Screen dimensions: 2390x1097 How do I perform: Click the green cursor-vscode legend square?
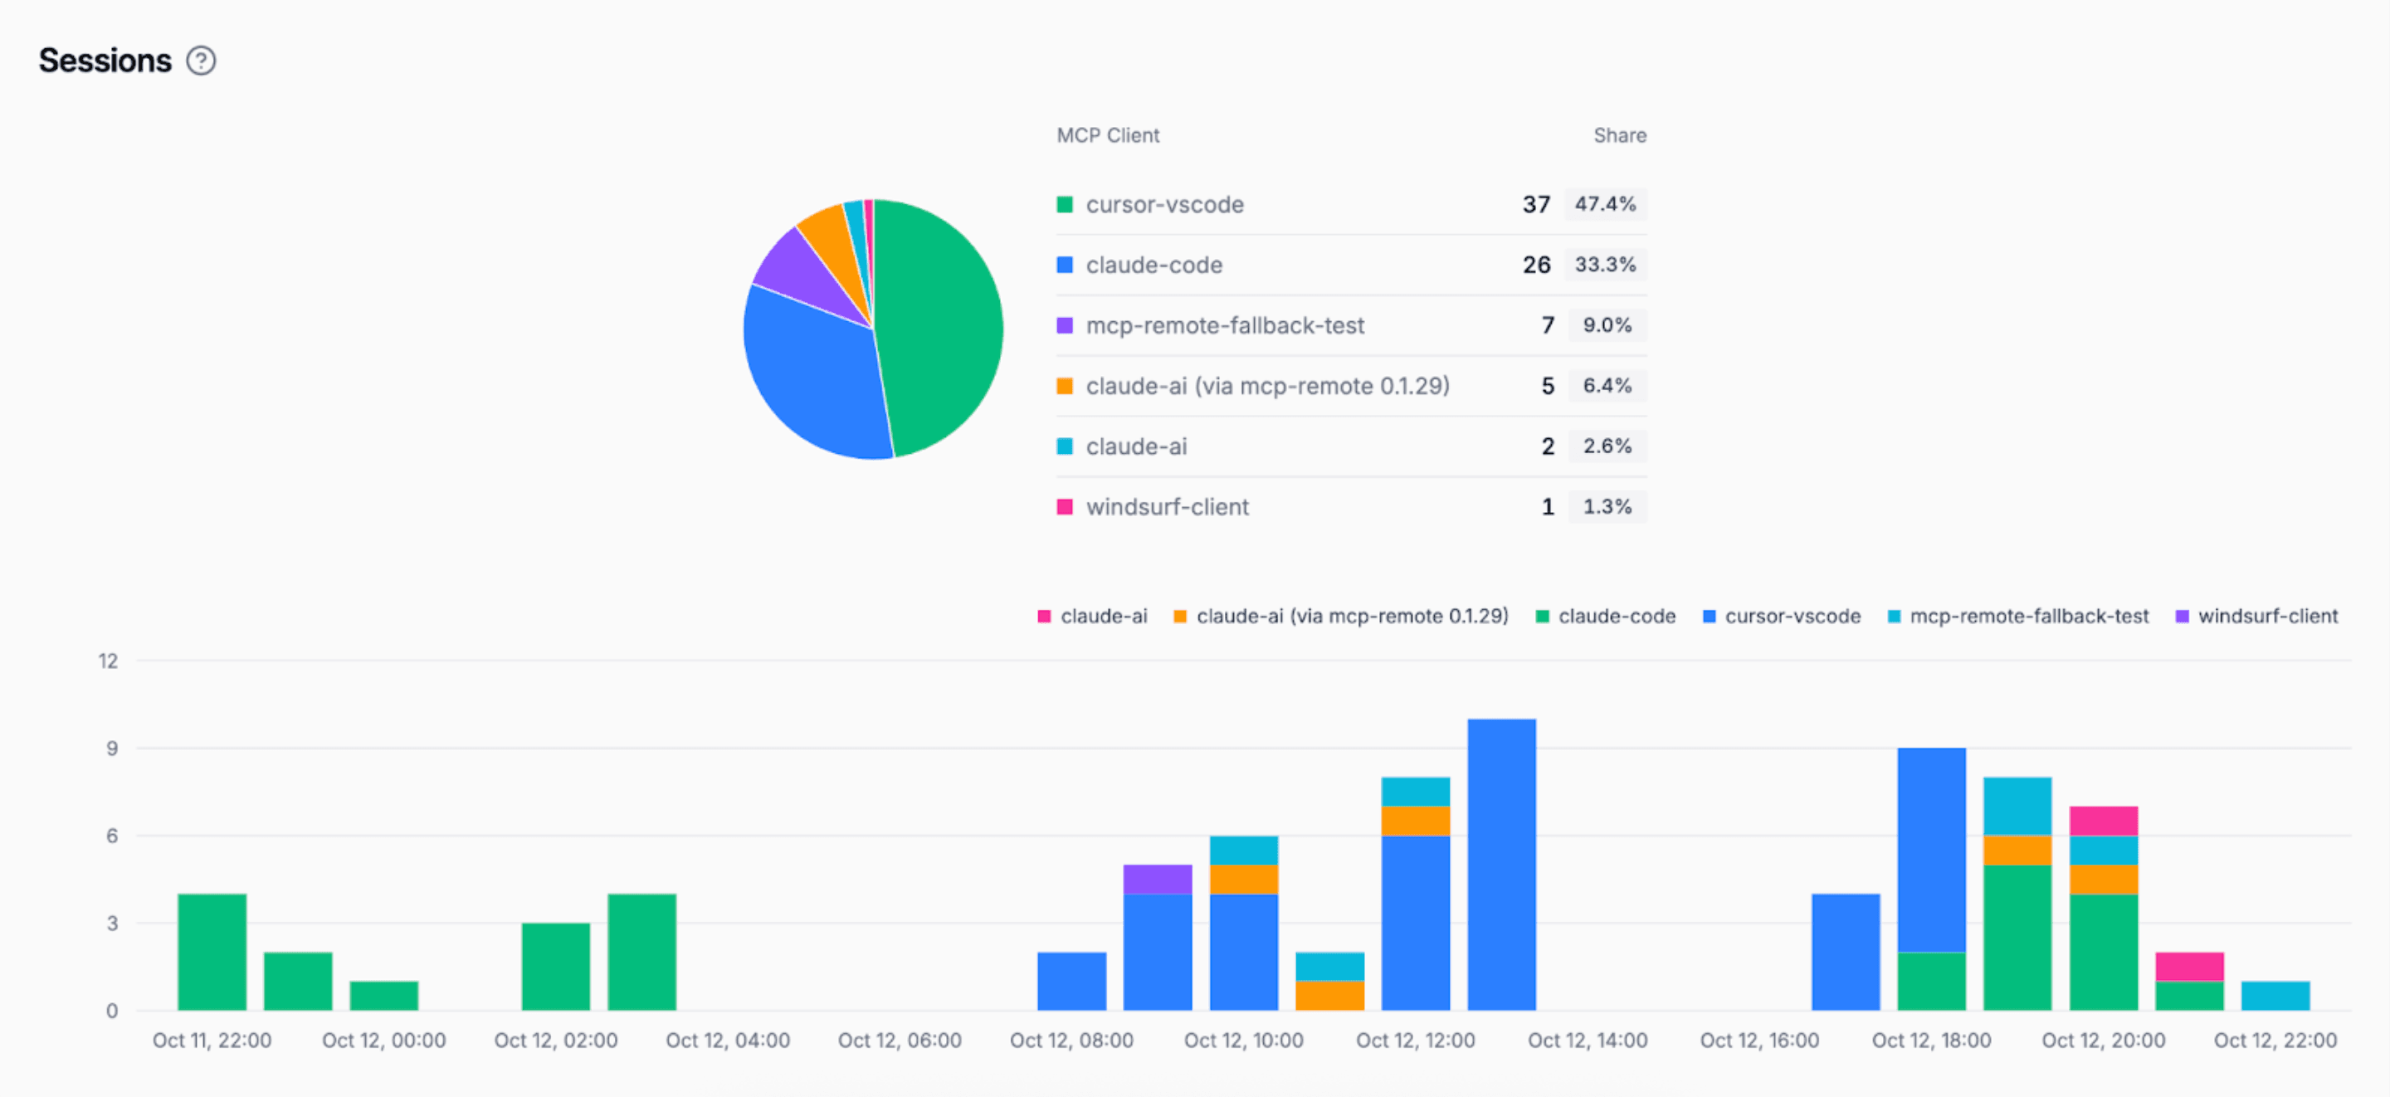tap(1064, 203)
